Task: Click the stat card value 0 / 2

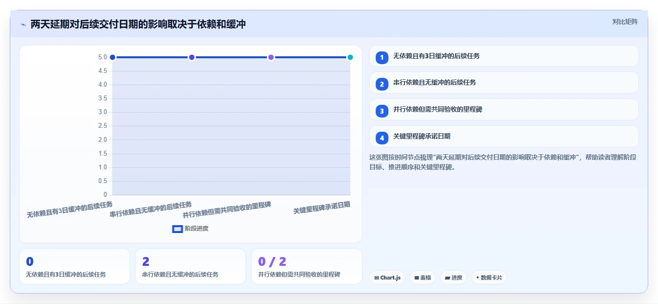Action: (272, 262)
